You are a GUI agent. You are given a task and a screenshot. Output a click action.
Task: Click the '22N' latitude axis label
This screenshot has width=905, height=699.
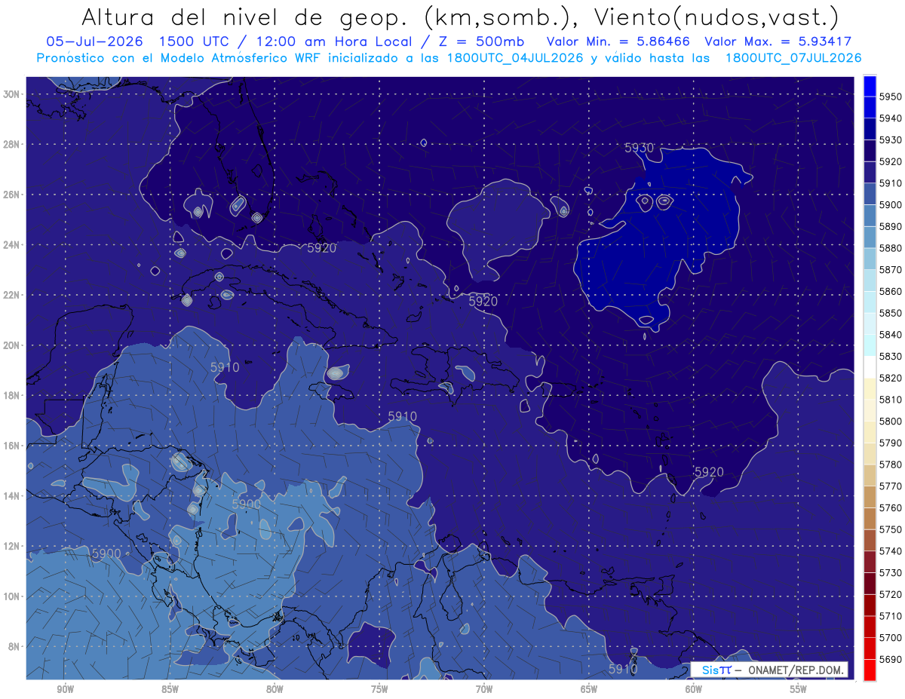click(11, 295)
